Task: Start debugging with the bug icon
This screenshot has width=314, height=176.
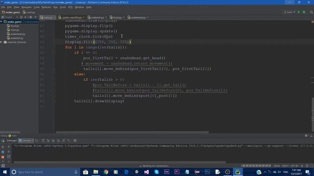Action: pos(304,12)
